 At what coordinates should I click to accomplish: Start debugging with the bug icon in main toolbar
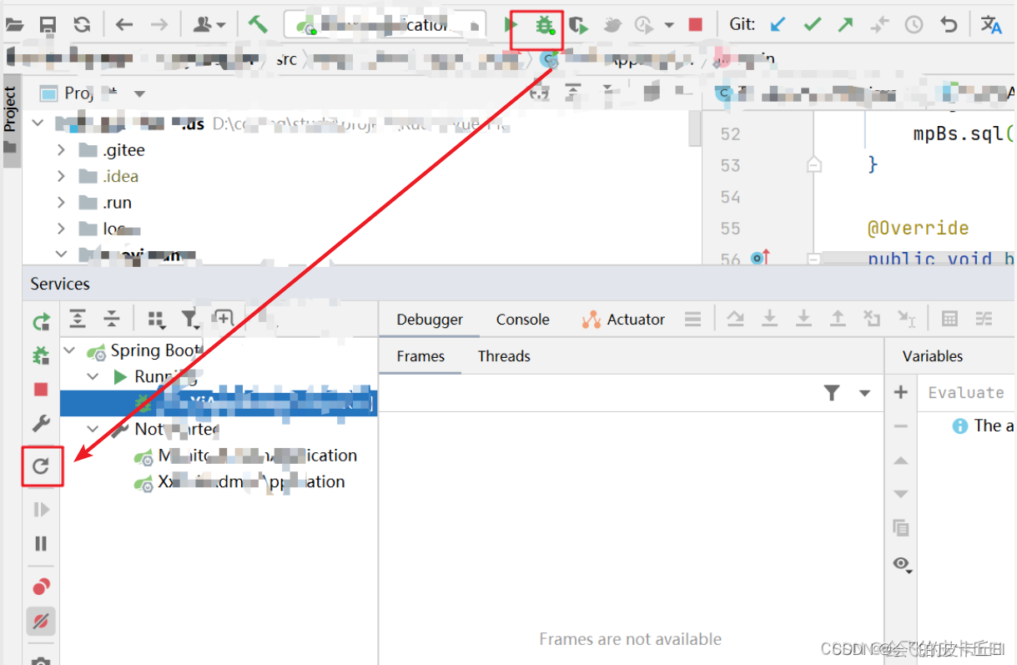[x=545, y=25]
